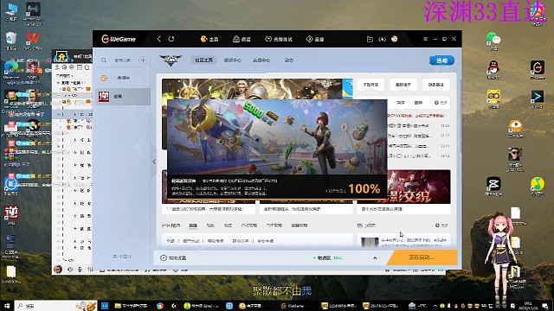
Task: Click the home icon in QQ window
Action: pos(61,56)
